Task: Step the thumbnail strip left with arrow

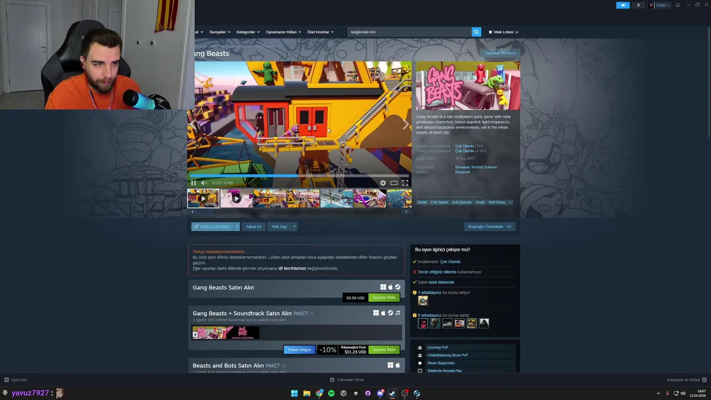Action: (x=192, y=212)
